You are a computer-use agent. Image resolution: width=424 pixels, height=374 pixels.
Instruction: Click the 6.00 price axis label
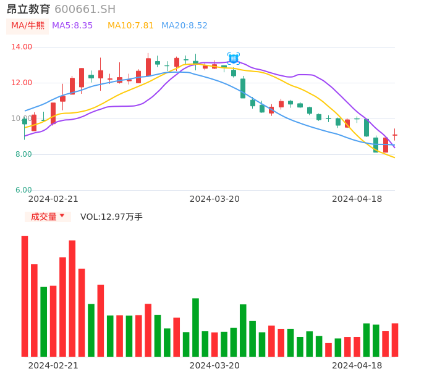click(x=23, y=190)
